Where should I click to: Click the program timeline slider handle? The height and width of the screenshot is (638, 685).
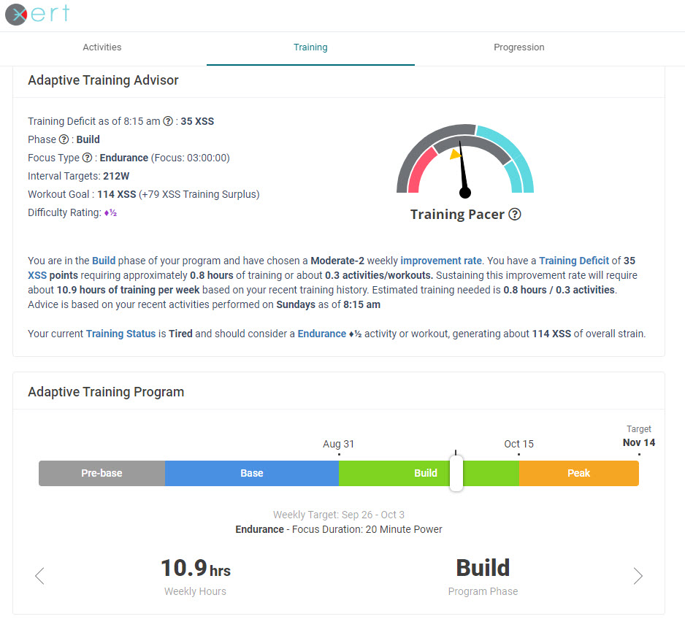456,473
